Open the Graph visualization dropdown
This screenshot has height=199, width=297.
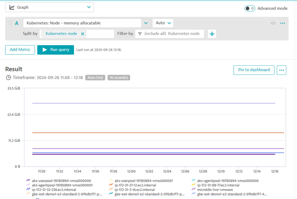[50, 7]
